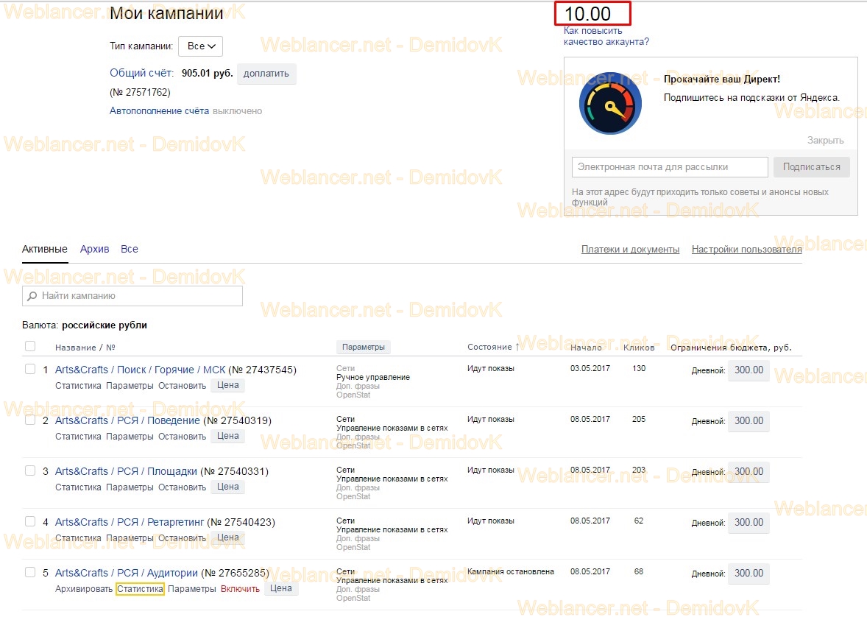
Task: Click 'Цена' button for Поиск / Горячие / МСК
Action: click(x=228, y=385)
